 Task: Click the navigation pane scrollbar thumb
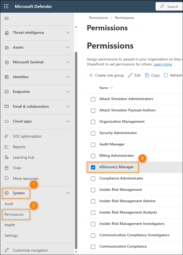point(76,150)
